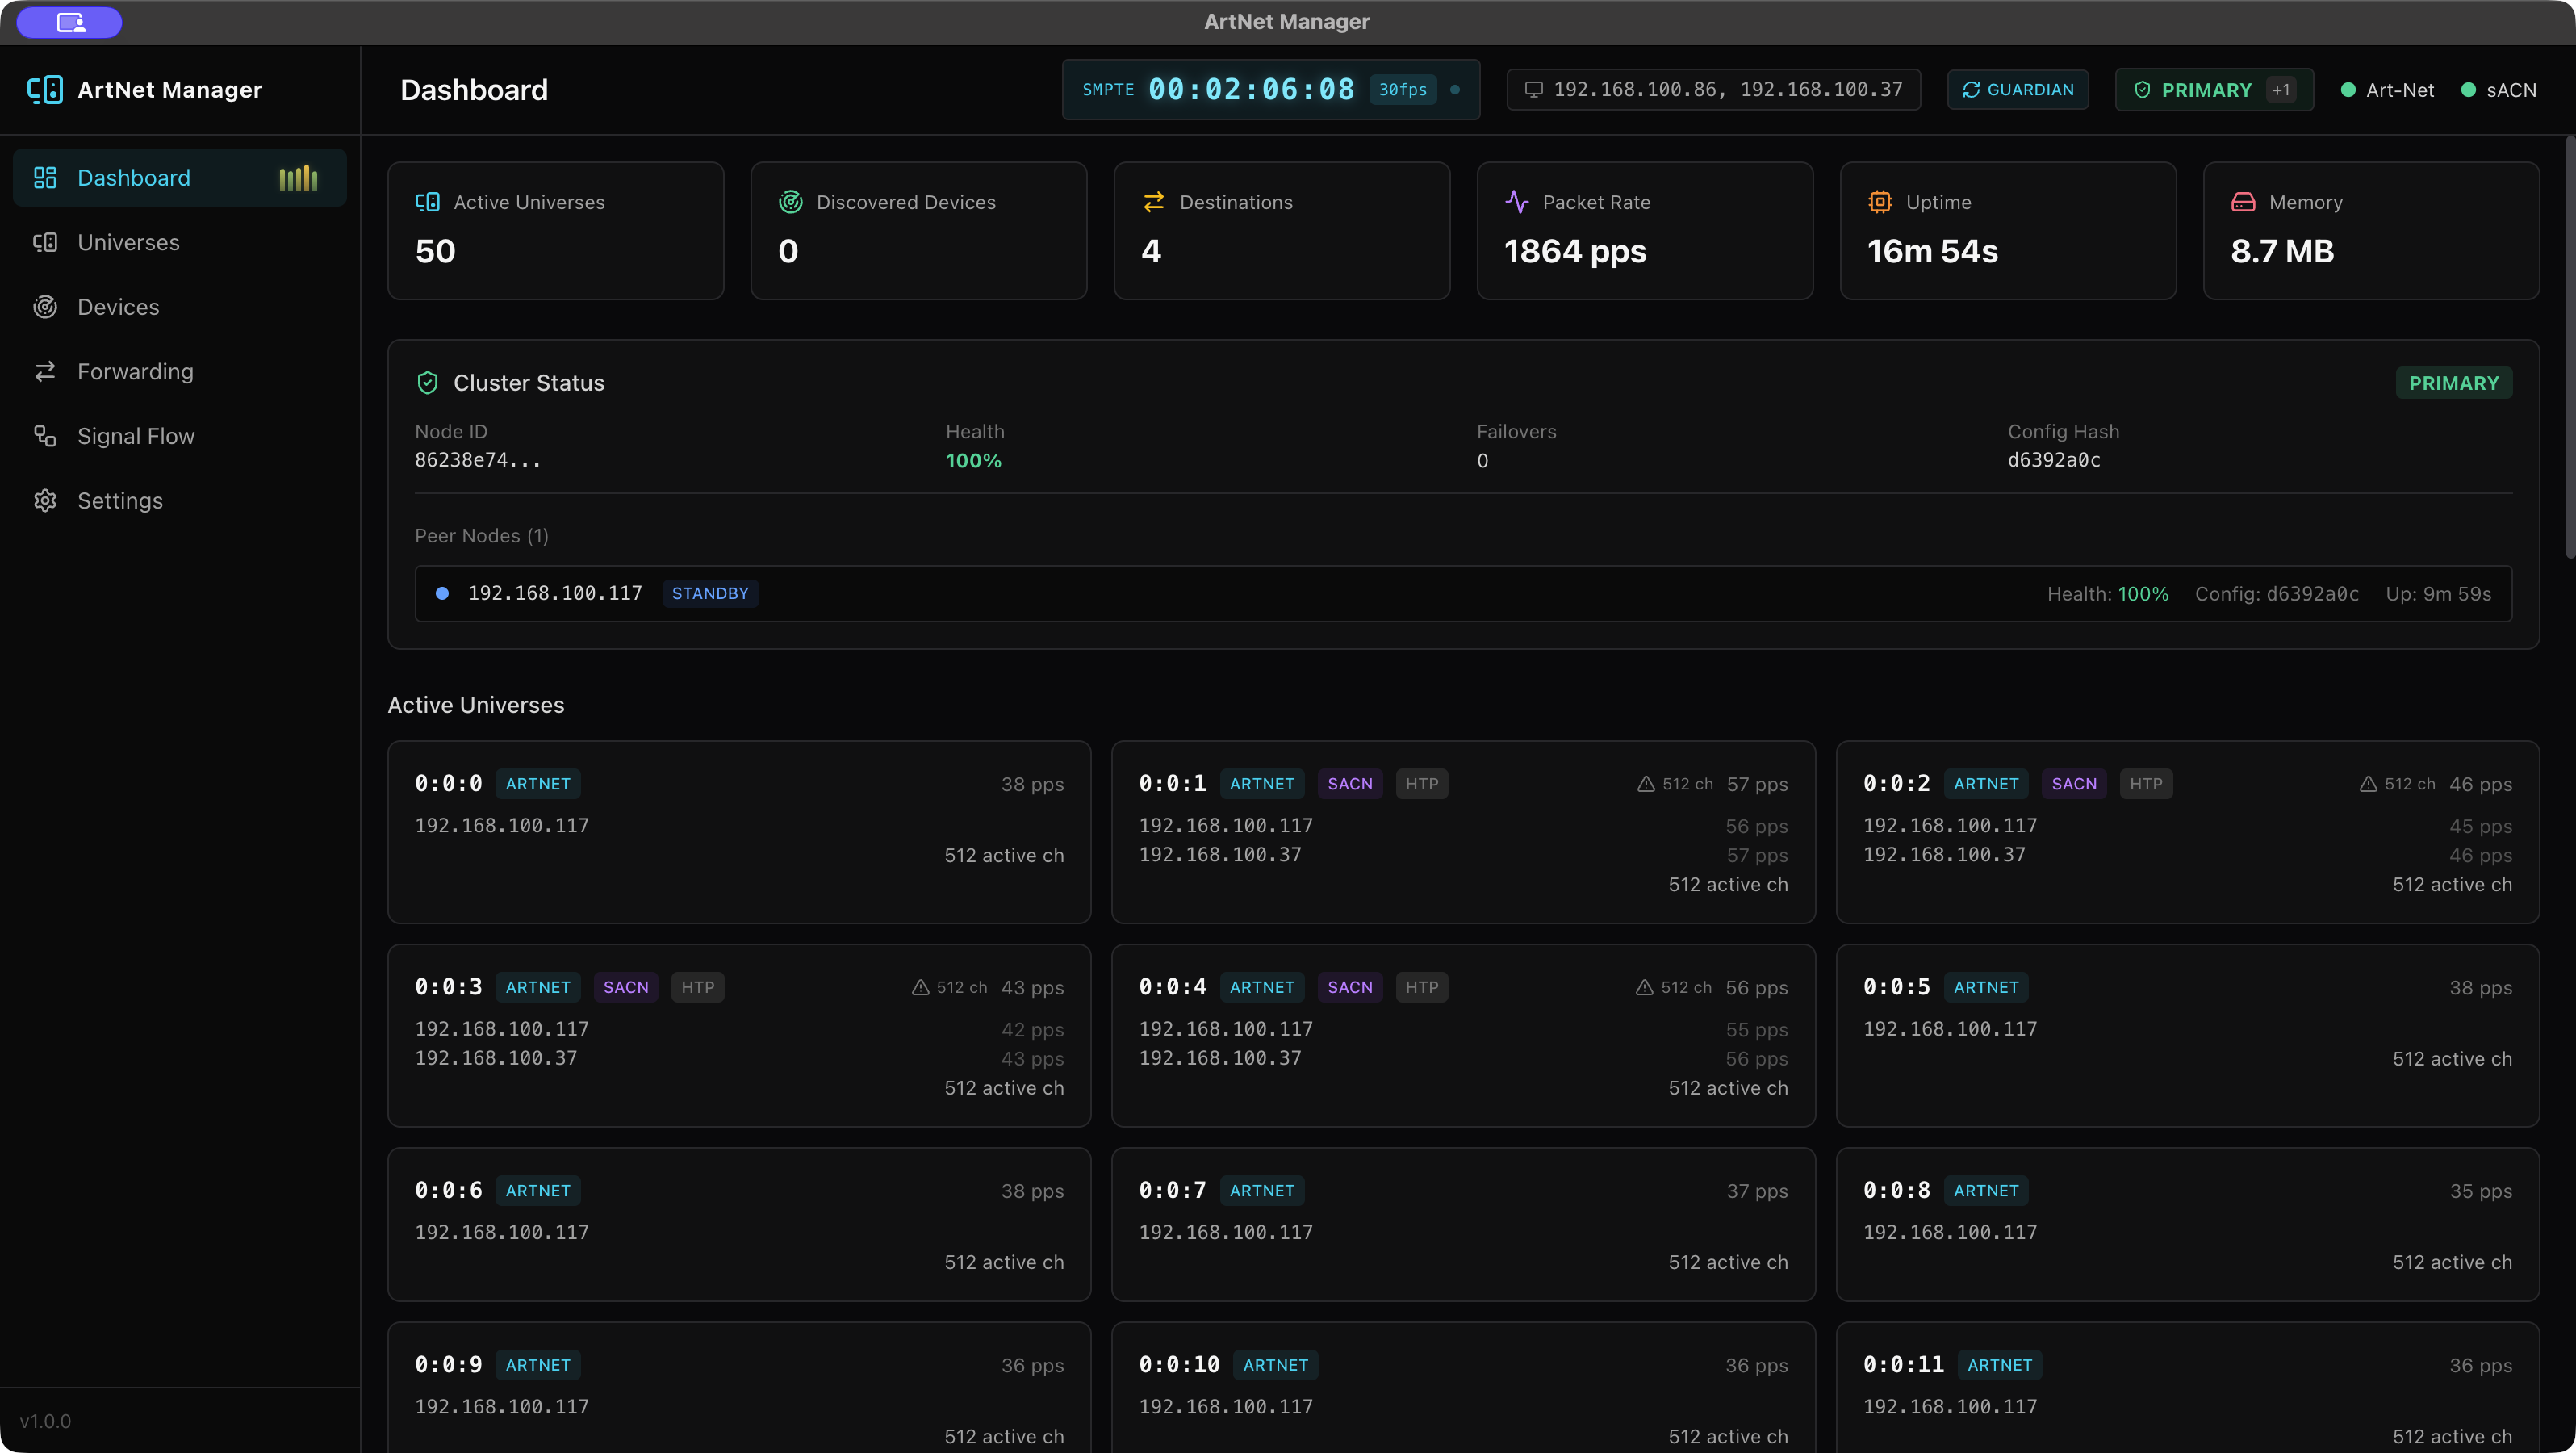Click the SACN tag on universe 0:0:1
Image resolution: width=2576 pixels, height=1453 pixels.
(1349, 784)
